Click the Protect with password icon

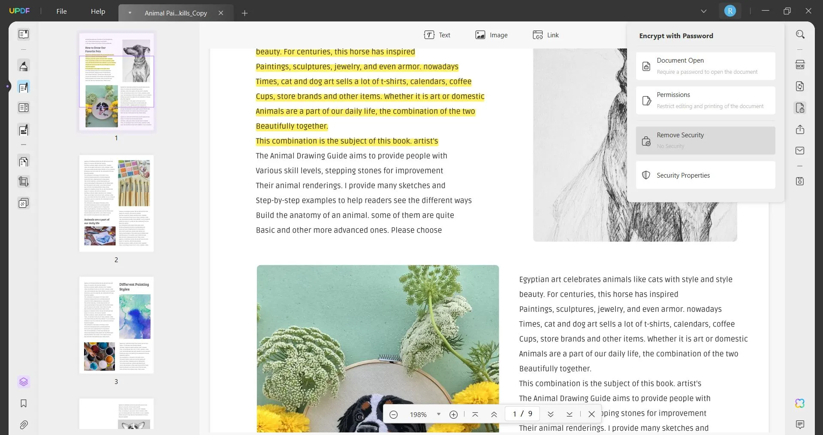[800, 108]
